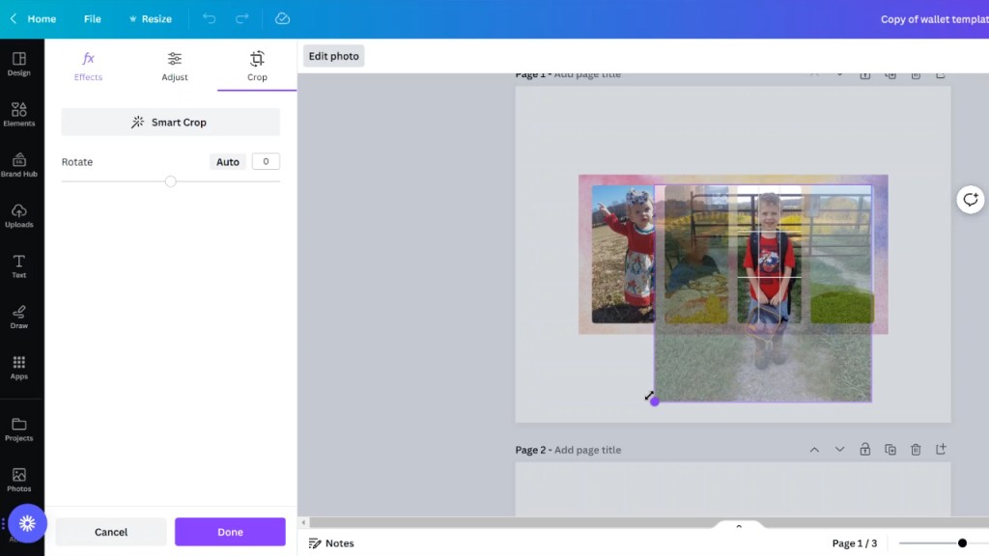Expand the page thumbnails drawer at bottom

tap(739, 527)
